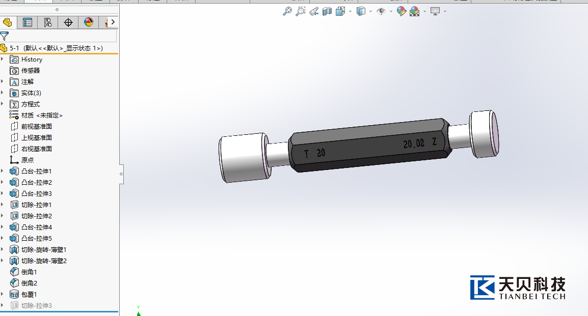
Task: Select the 切除-拉伸1 cut feature icon
Action: [x=14, y=205]
